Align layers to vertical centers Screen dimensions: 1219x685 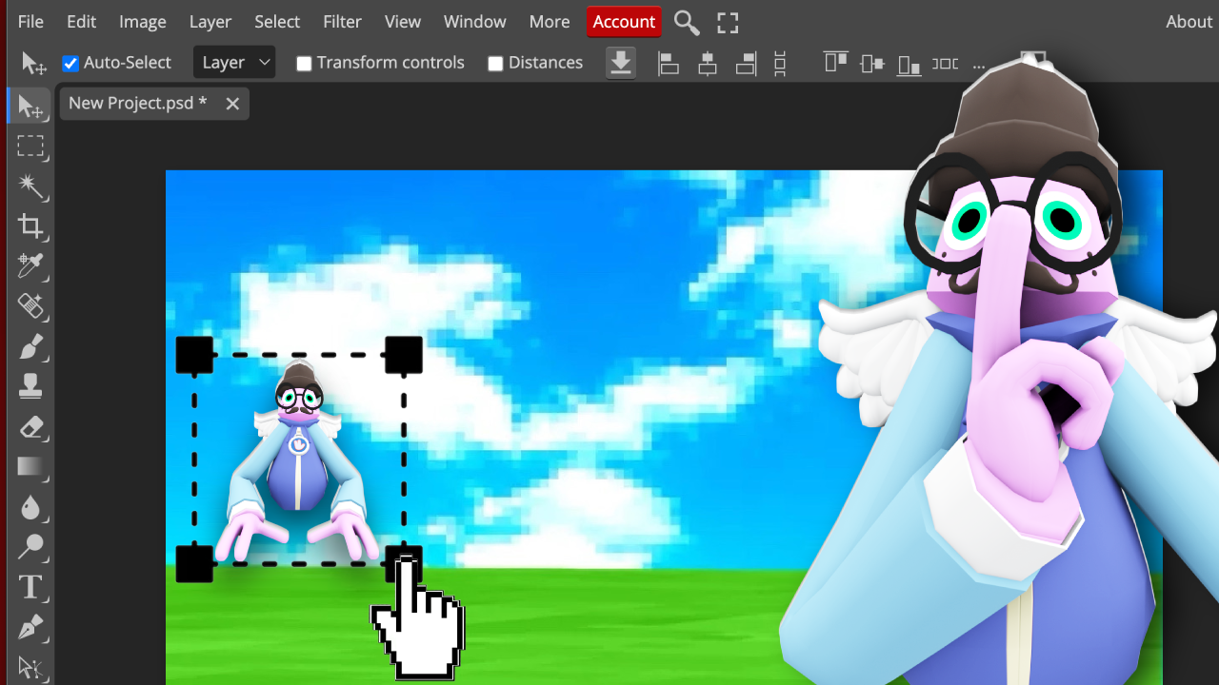click(871, 64)
